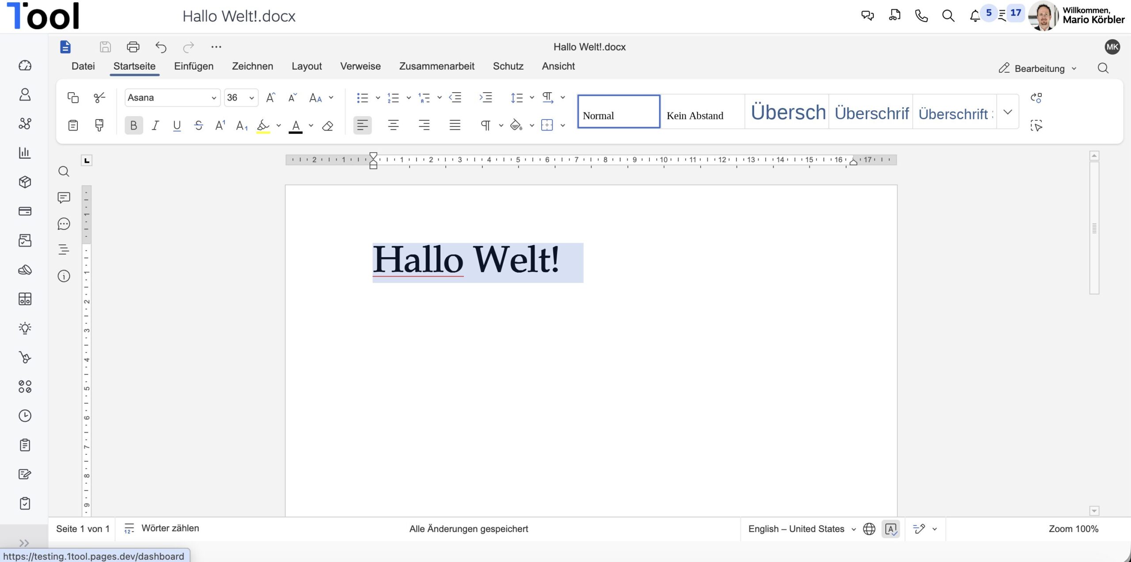Click the yellow highlight color button

263,126
